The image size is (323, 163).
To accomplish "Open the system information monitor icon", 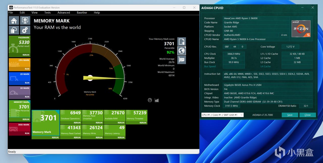I will click(25, 21).
